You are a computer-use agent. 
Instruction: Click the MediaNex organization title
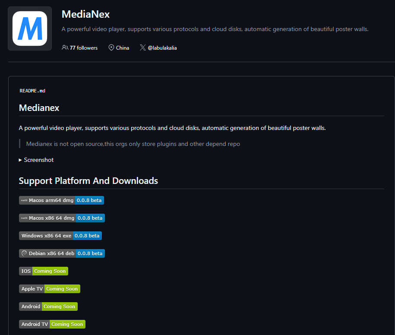click(x=85, y=14)
